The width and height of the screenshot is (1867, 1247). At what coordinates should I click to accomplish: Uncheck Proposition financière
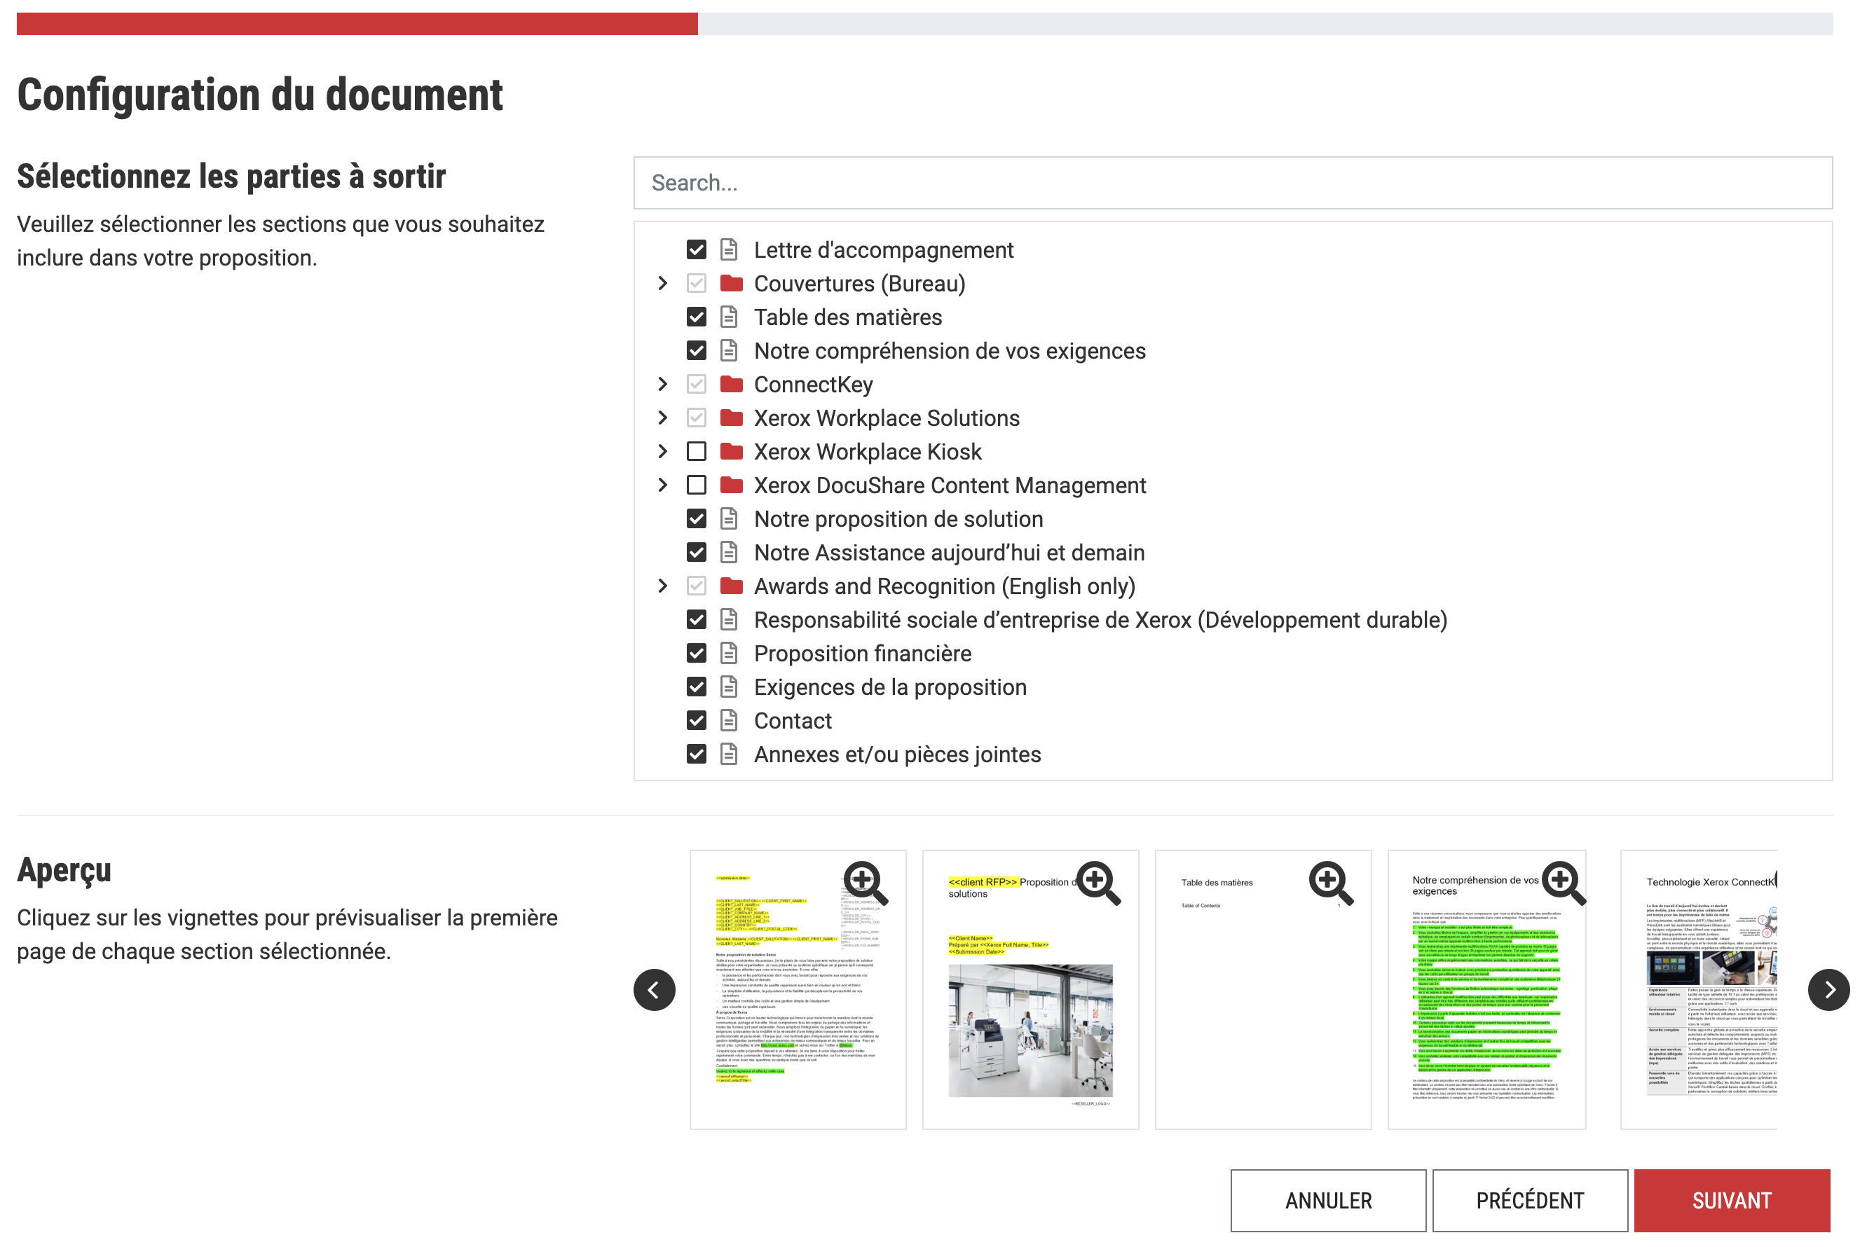pos(696,653)
